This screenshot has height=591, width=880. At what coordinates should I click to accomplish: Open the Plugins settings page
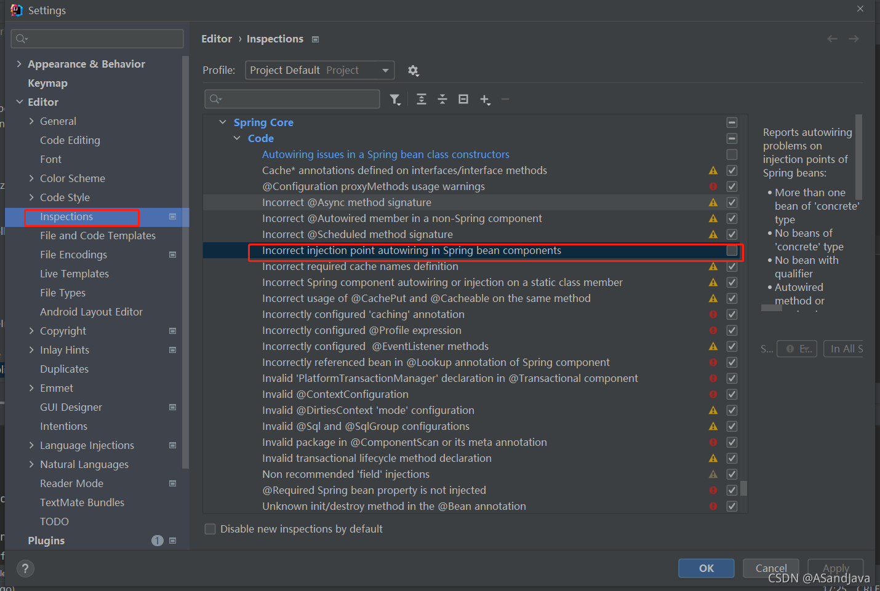[x=46, y=541]
